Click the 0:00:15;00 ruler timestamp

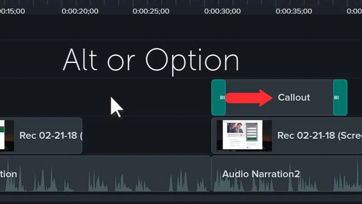(x=12, y=11)
